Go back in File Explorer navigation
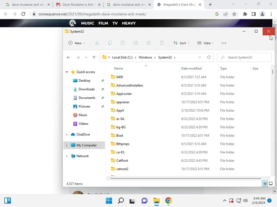277x207 pixels. click(x=68, y=57)
